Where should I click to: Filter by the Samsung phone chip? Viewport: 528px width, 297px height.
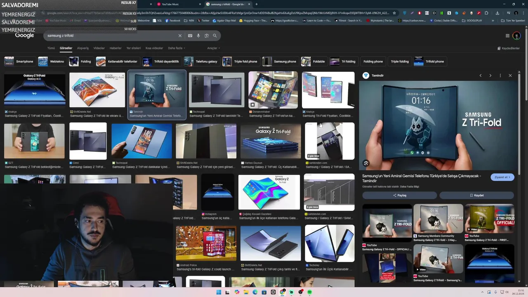pyautogui.click(x=280, y=61)
